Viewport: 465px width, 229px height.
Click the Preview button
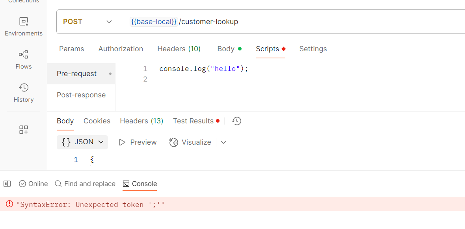(138, 142)
